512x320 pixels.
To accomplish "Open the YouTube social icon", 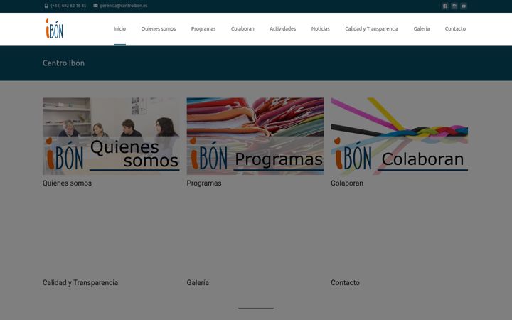I will point(464,6).
